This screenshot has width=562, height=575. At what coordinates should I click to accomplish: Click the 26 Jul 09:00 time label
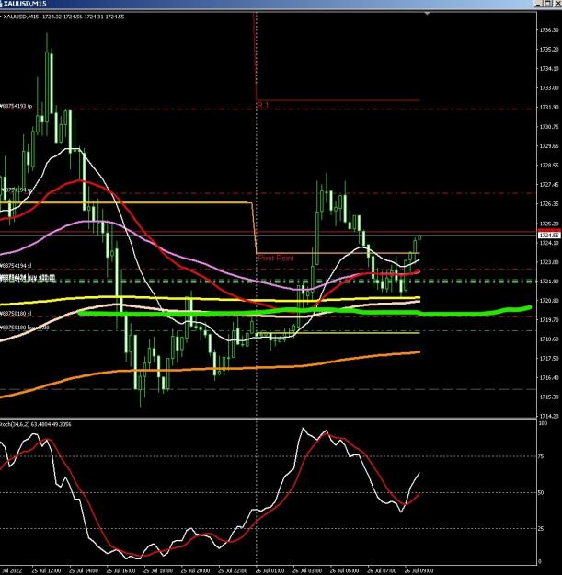click(419, 570)
